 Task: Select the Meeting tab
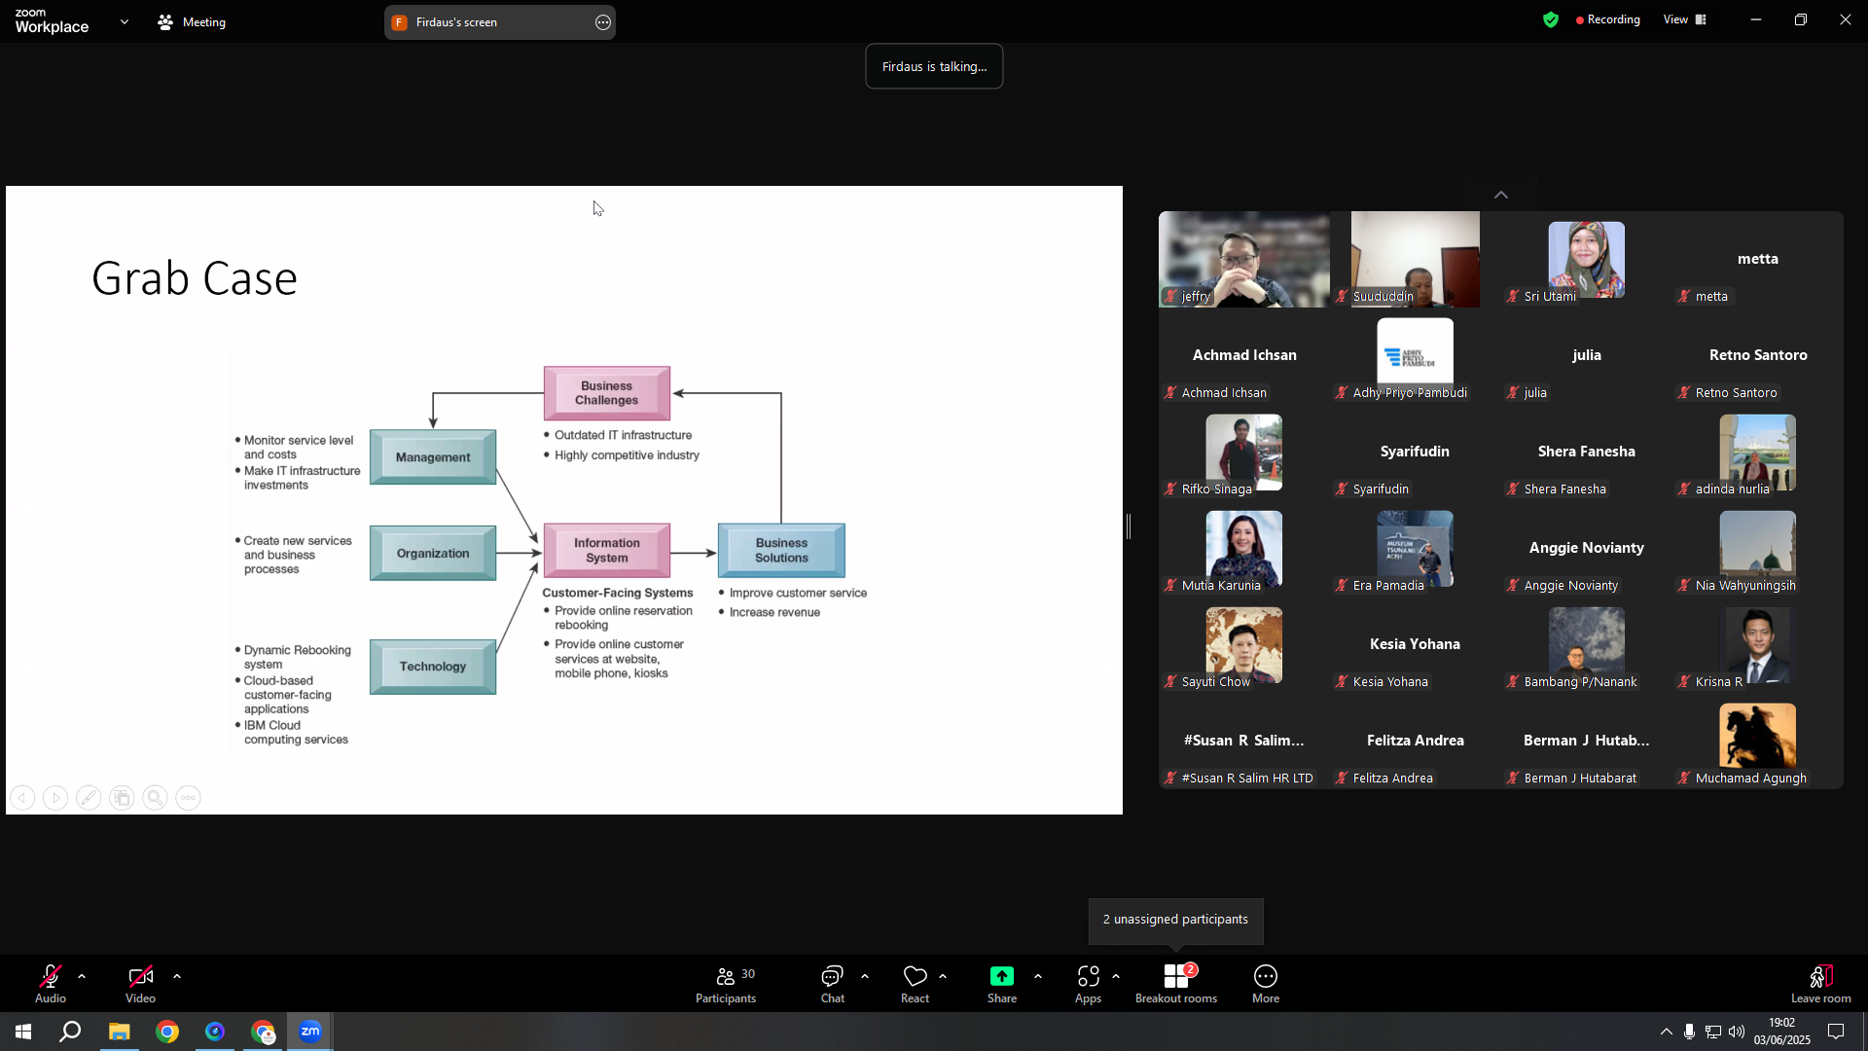tap(192, 21)
